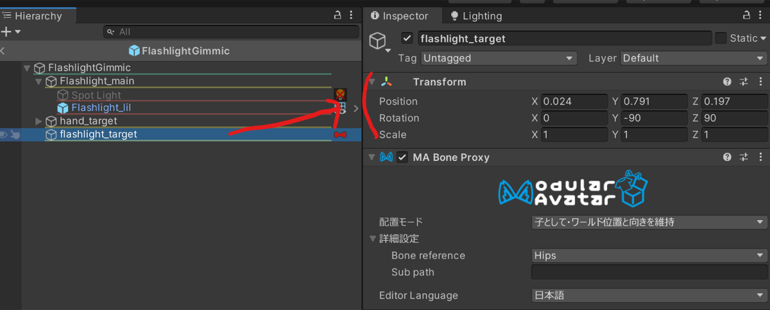Viewport: 770px width, 310px height.
Task: Click the Inspector panel lock icon
Action: click(x=747, y=15)
